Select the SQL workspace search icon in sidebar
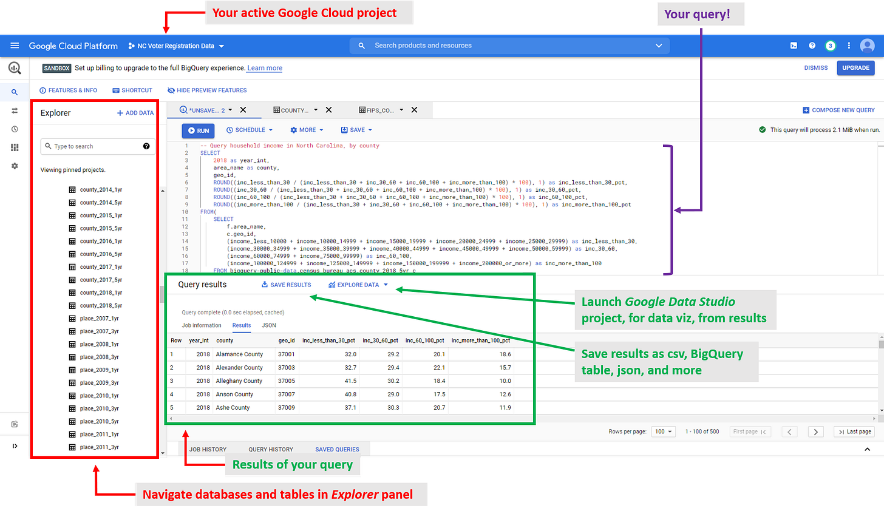The height and width of the screenshot is (511, 884). pos(15,92)
